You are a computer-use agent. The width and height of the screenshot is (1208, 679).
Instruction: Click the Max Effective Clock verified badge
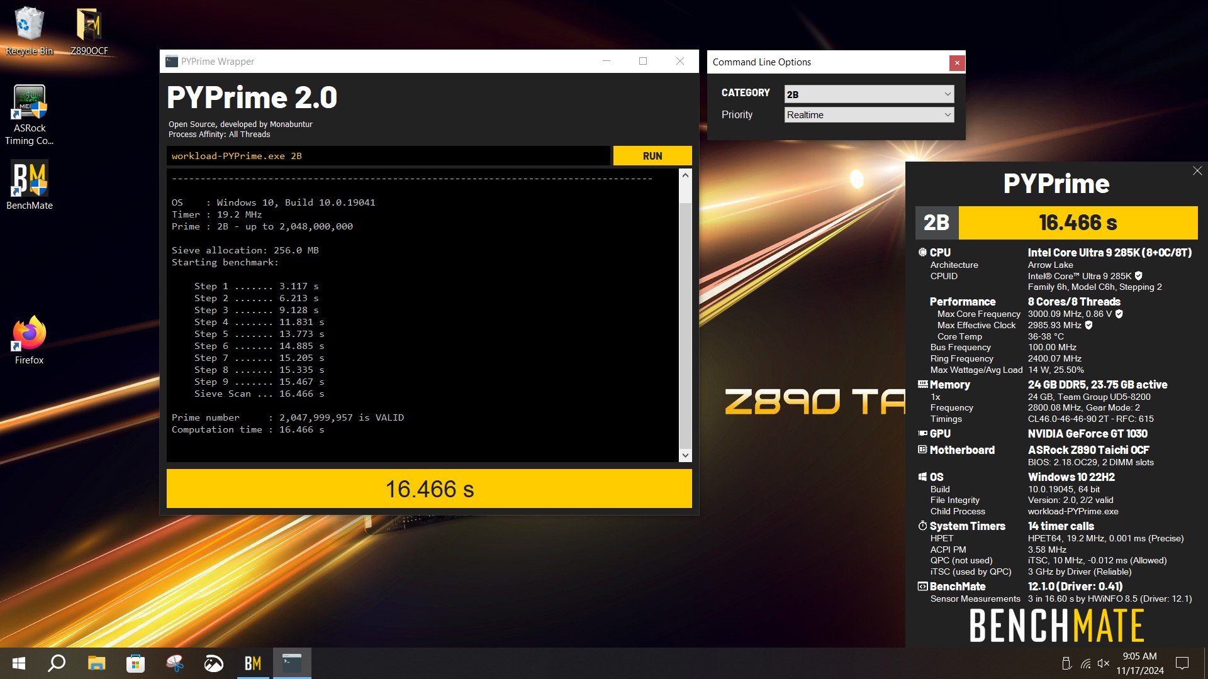[1088, 325]
